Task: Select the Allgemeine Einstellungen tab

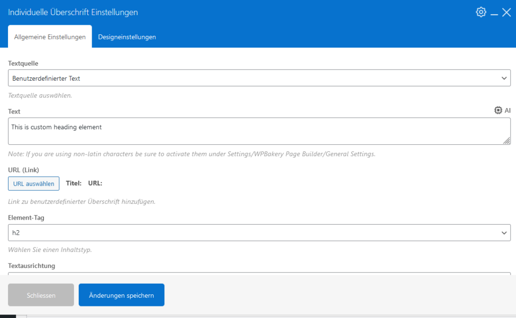Action: [x=49, y=37]
